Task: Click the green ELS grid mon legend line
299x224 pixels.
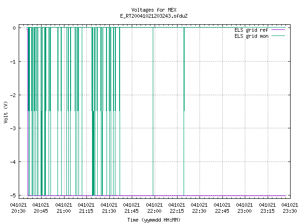Action: click(278, 36)
